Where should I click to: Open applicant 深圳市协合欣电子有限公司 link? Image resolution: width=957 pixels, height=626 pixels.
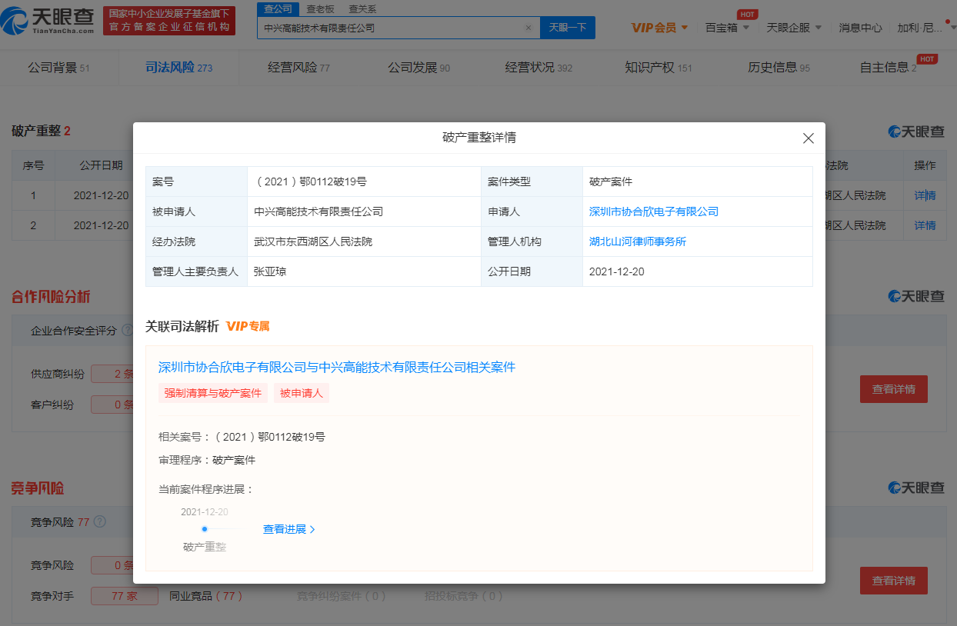coord(653,211)
